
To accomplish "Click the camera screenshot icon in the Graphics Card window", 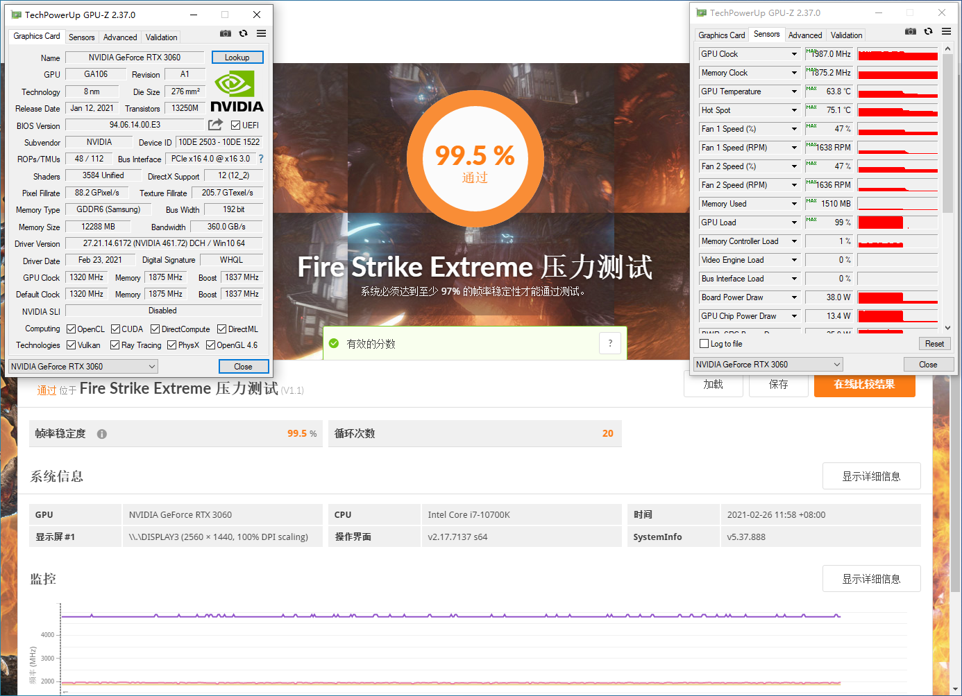I will [x=226, y=33].
